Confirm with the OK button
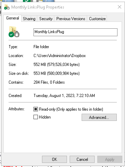Image resolution: width=125 pixels, height=167 pixels. tap(54, 159)
